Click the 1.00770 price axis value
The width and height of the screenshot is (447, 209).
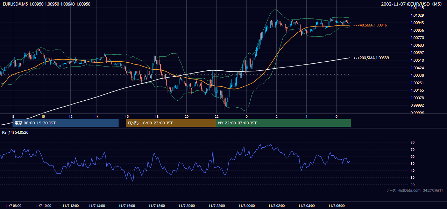coord(417,38)
